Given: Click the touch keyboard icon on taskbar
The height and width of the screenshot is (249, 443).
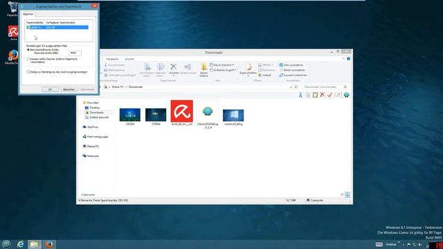Looking at the screenshot, I should tap(379, 244).
